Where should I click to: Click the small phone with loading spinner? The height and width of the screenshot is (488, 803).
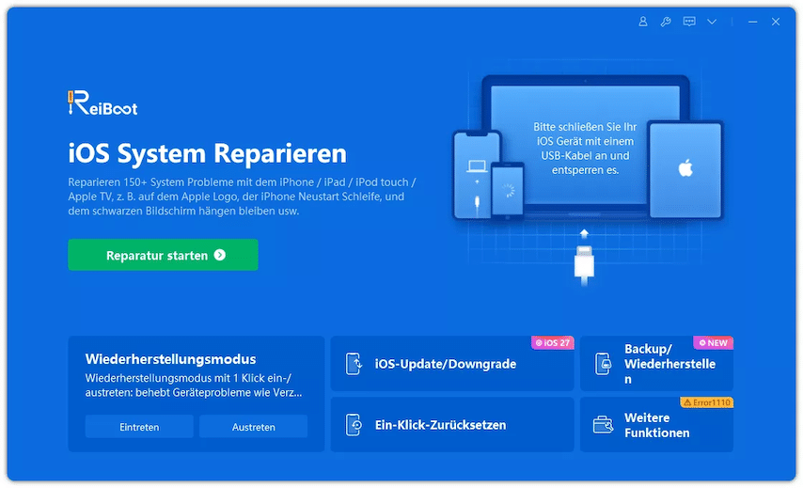click(x=508, y=191)
